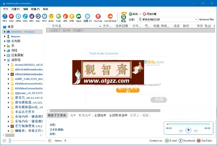This screenshot has width=217, height=145.
Task: Choose the WAV conversion icon
Action: point(11,16)
